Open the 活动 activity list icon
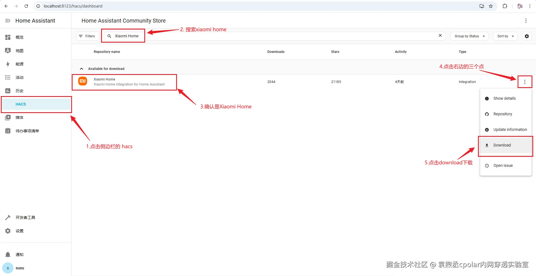 click(8, 77)
